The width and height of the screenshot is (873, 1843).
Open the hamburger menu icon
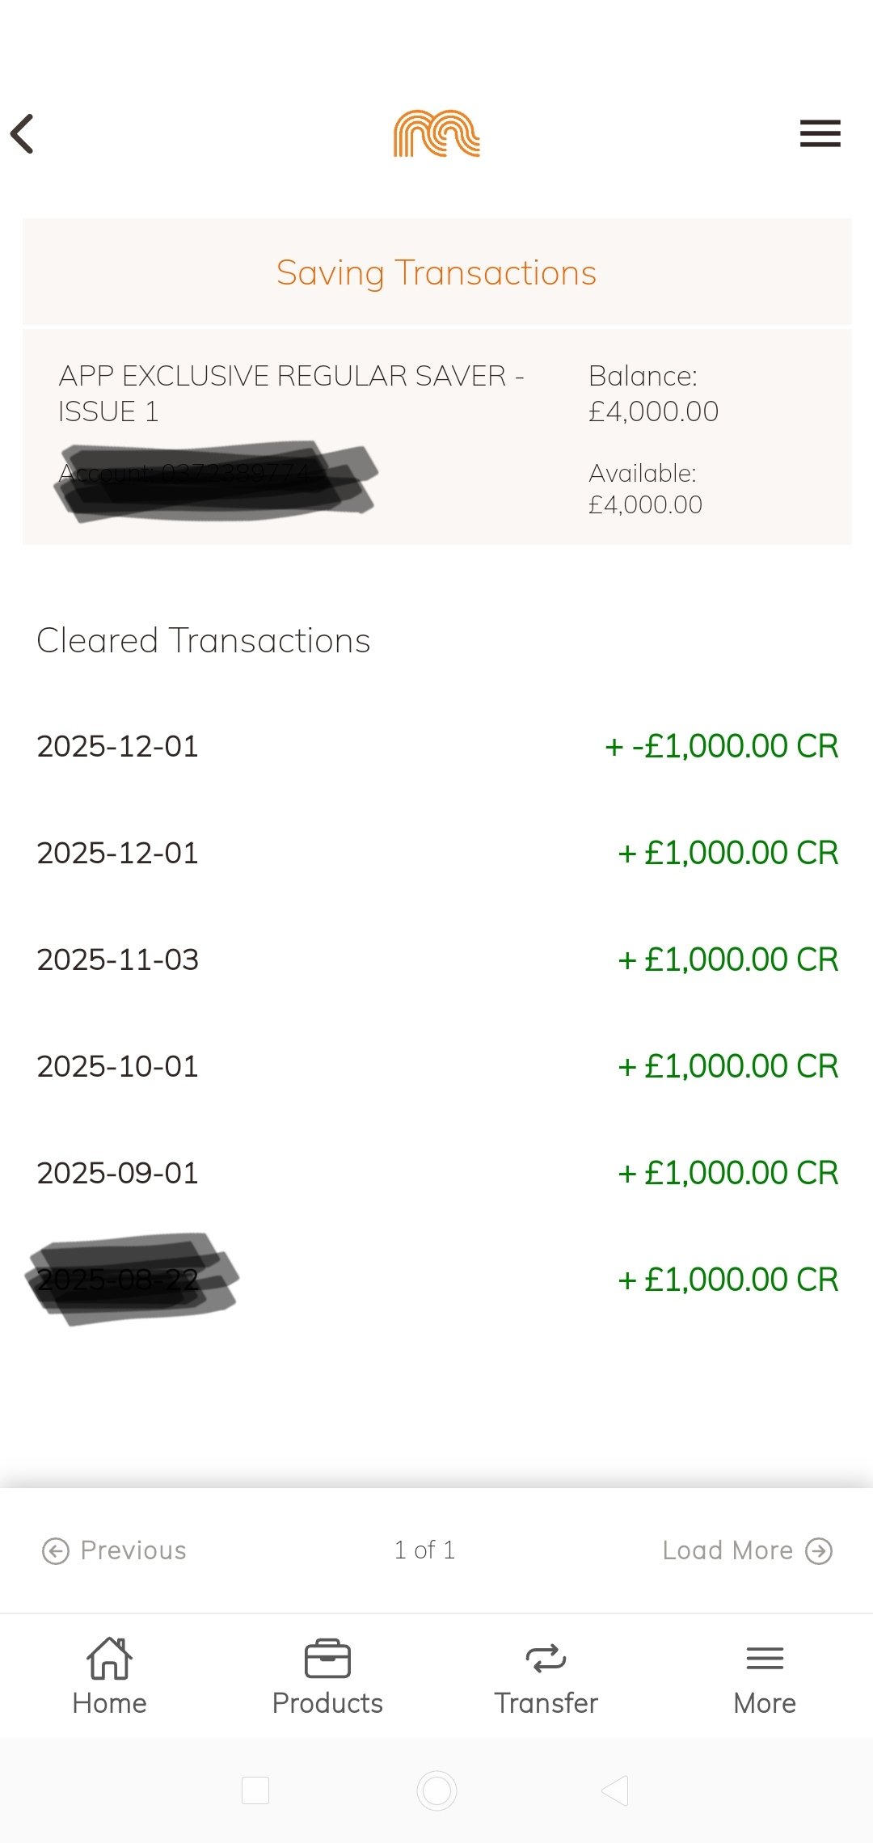click(x=820, y=133)
